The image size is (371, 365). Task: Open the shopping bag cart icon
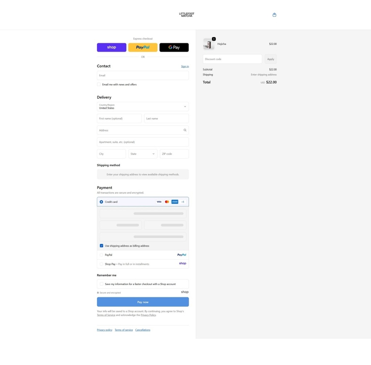[274, 15]
